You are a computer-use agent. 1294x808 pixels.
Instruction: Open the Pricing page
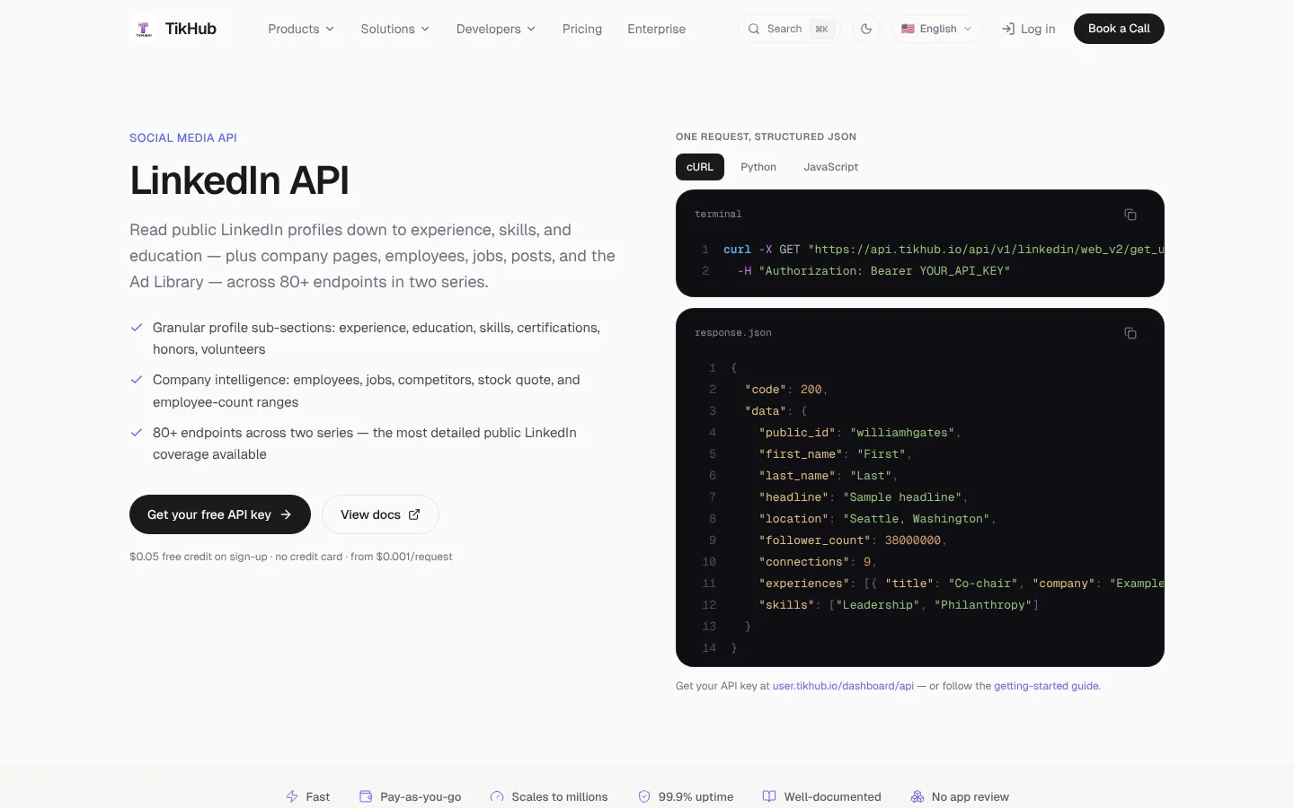pos(582,29)
